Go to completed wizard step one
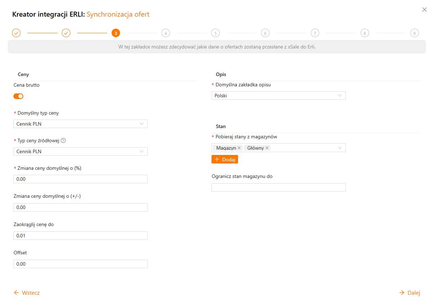 click(16, 33)
